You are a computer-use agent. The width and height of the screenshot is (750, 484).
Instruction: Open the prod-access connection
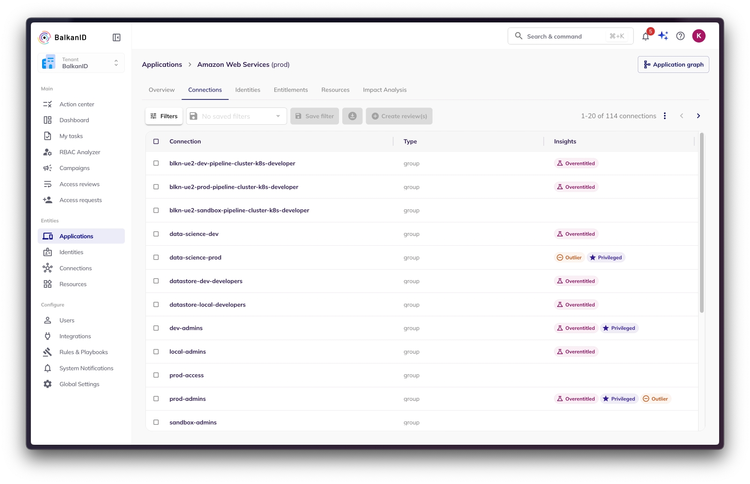coord(187,375)
